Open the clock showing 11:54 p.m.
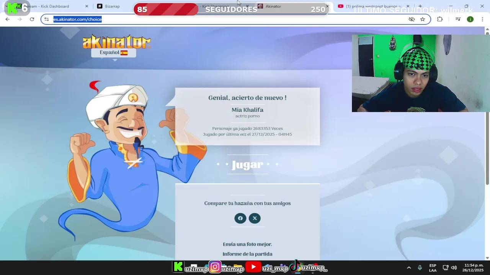 click(x=474, y=268)
